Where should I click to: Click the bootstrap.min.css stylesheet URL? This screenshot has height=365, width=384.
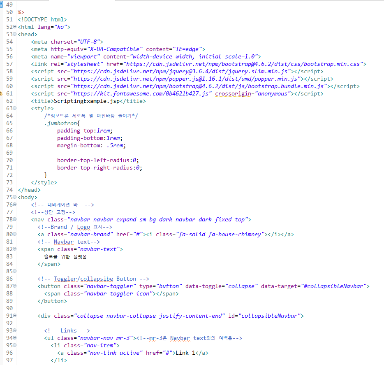(243, 64)
